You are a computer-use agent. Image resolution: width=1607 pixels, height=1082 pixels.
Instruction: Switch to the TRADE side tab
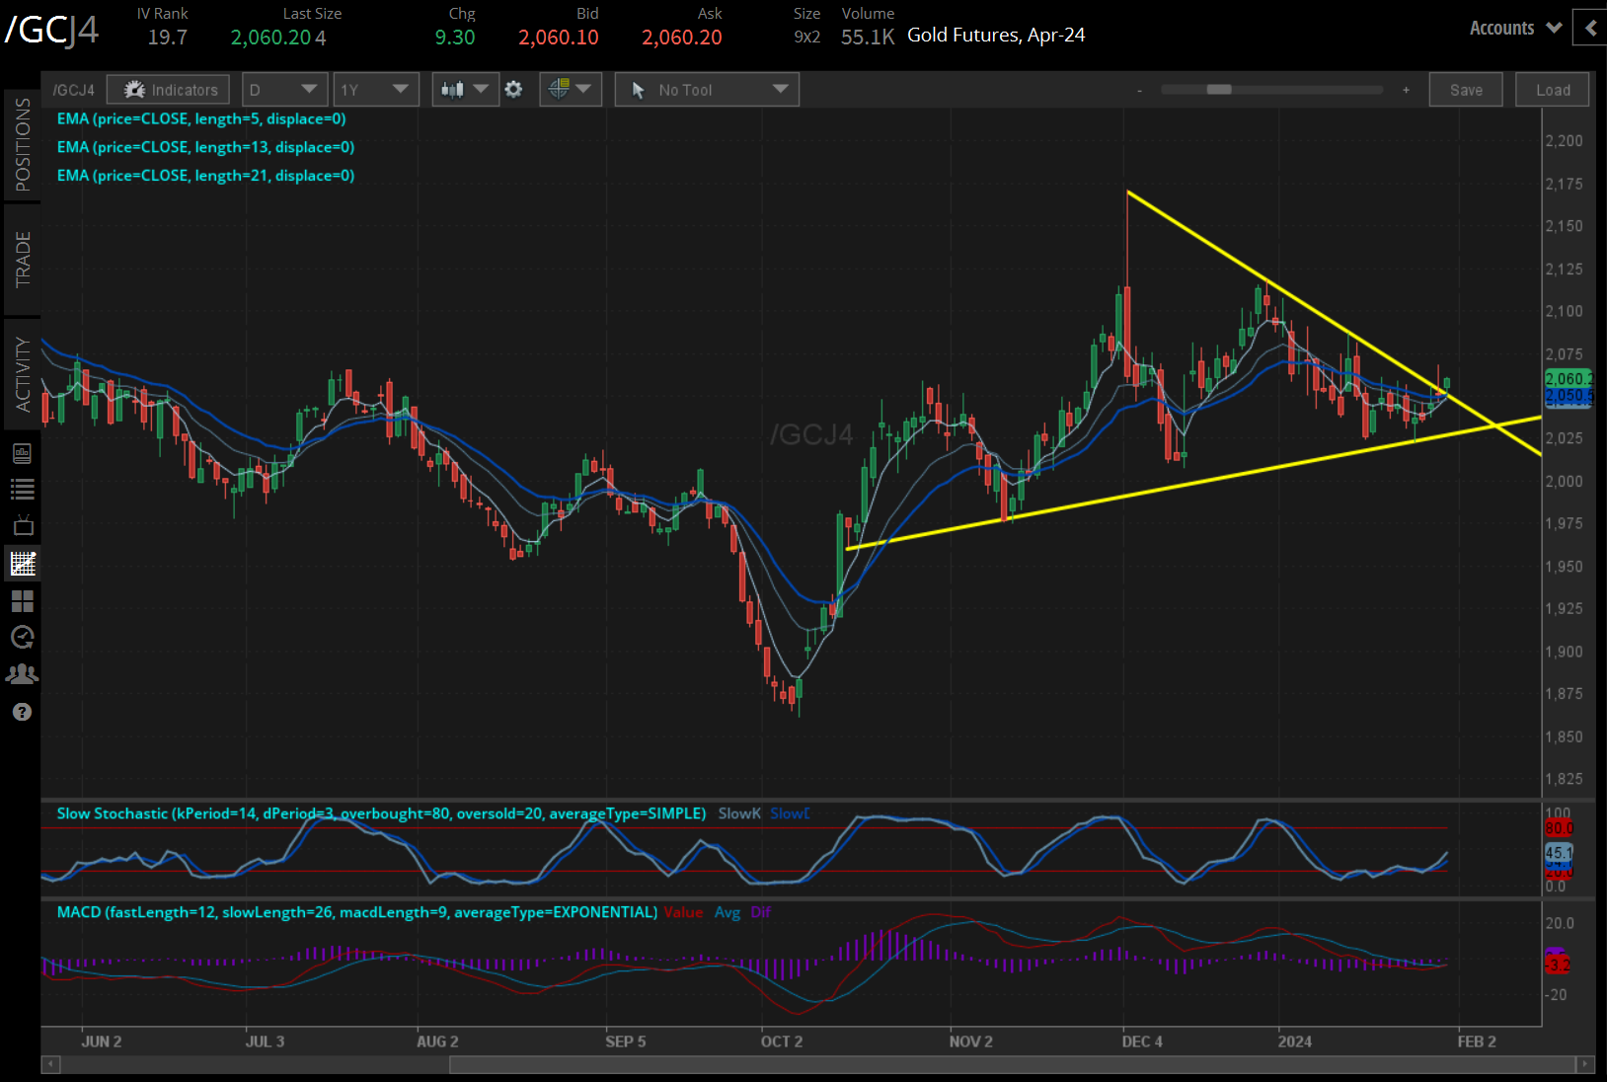(22, 260)
